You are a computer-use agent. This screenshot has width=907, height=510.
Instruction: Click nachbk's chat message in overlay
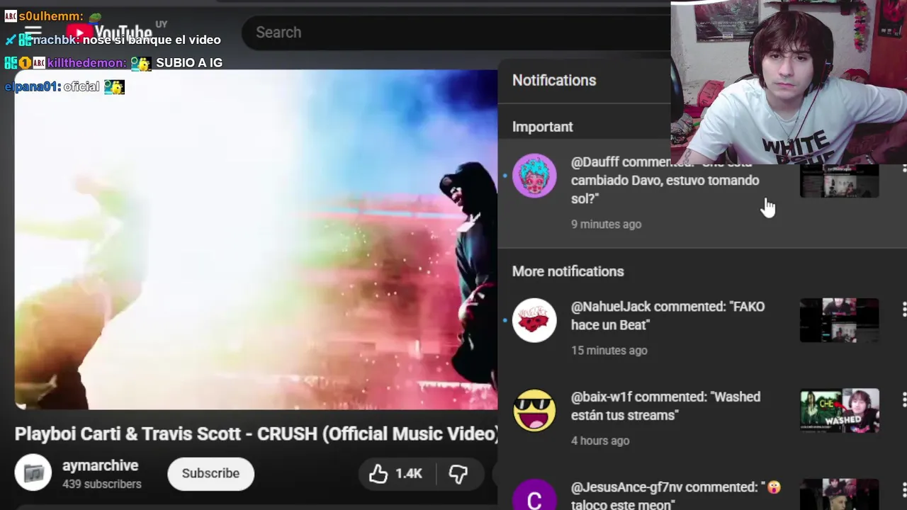coord(113,40)
